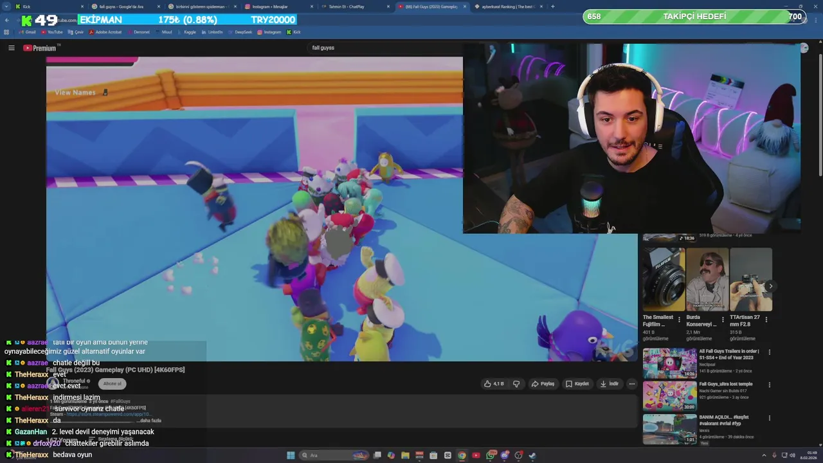Open options for The Smallest Fujifilm short
Screen dimensions: 823x463
point(679,320)
